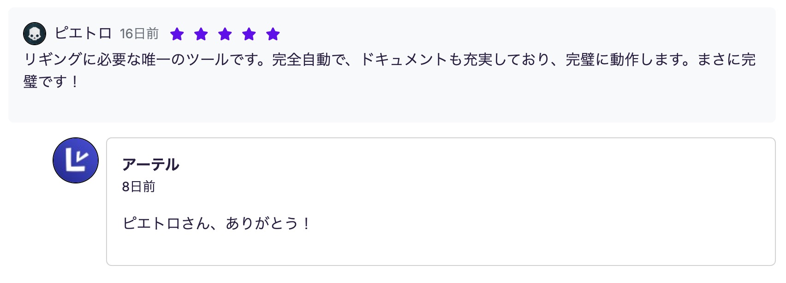
Task: Click the first purple rating star
Action: [x=177, y=34]
